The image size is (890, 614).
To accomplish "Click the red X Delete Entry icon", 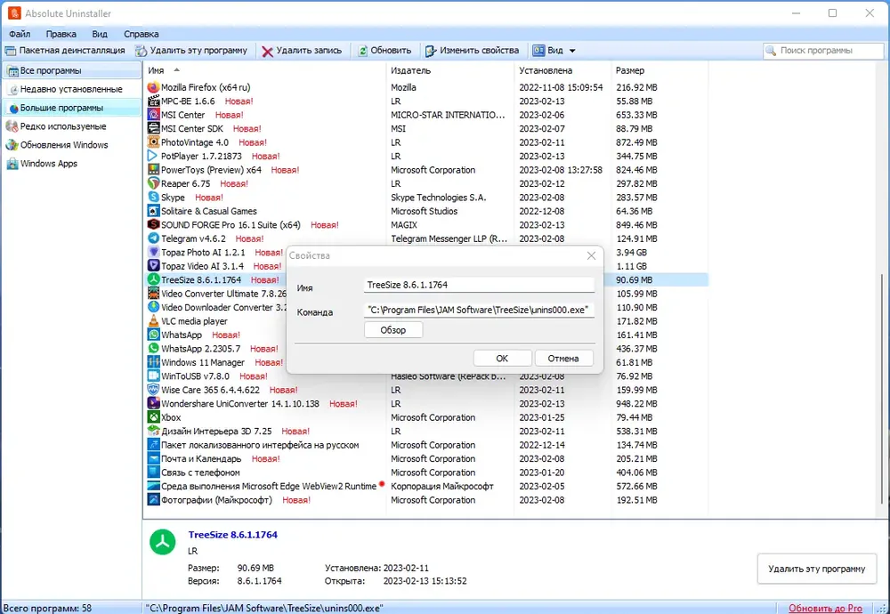I will point(267,51).
